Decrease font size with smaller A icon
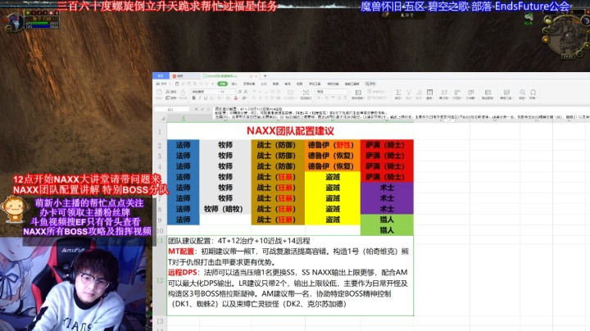Viewport: 590px width, 331px height. [x=245, y=92]
